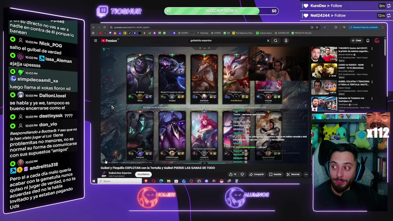
Task: Select chat username DalionLioxel
Action: pos(52,96)
